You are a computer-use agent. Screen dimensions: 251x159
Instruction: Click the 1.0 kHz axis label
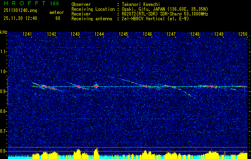click(3, 72)
